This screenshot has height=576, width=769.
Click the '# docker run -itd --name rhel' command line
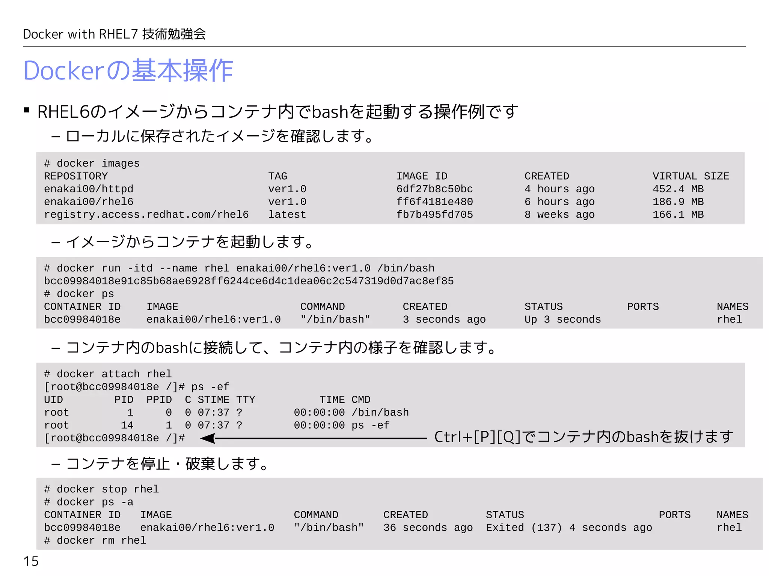(239, 268)
